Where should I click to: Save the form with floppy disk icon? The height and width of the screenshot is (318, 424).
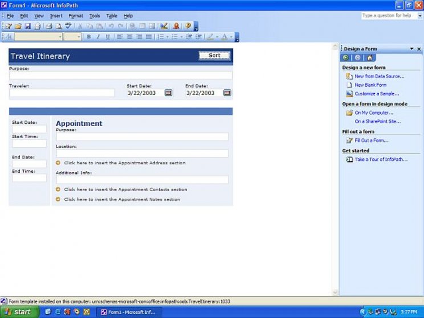click(x=27, y=26)
